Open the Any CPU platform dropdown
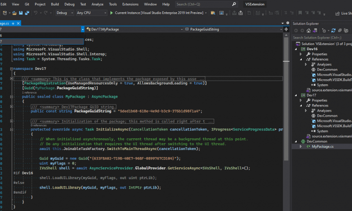Image resolution: width=352 pixels, height=211 pixels. point(92,13)
